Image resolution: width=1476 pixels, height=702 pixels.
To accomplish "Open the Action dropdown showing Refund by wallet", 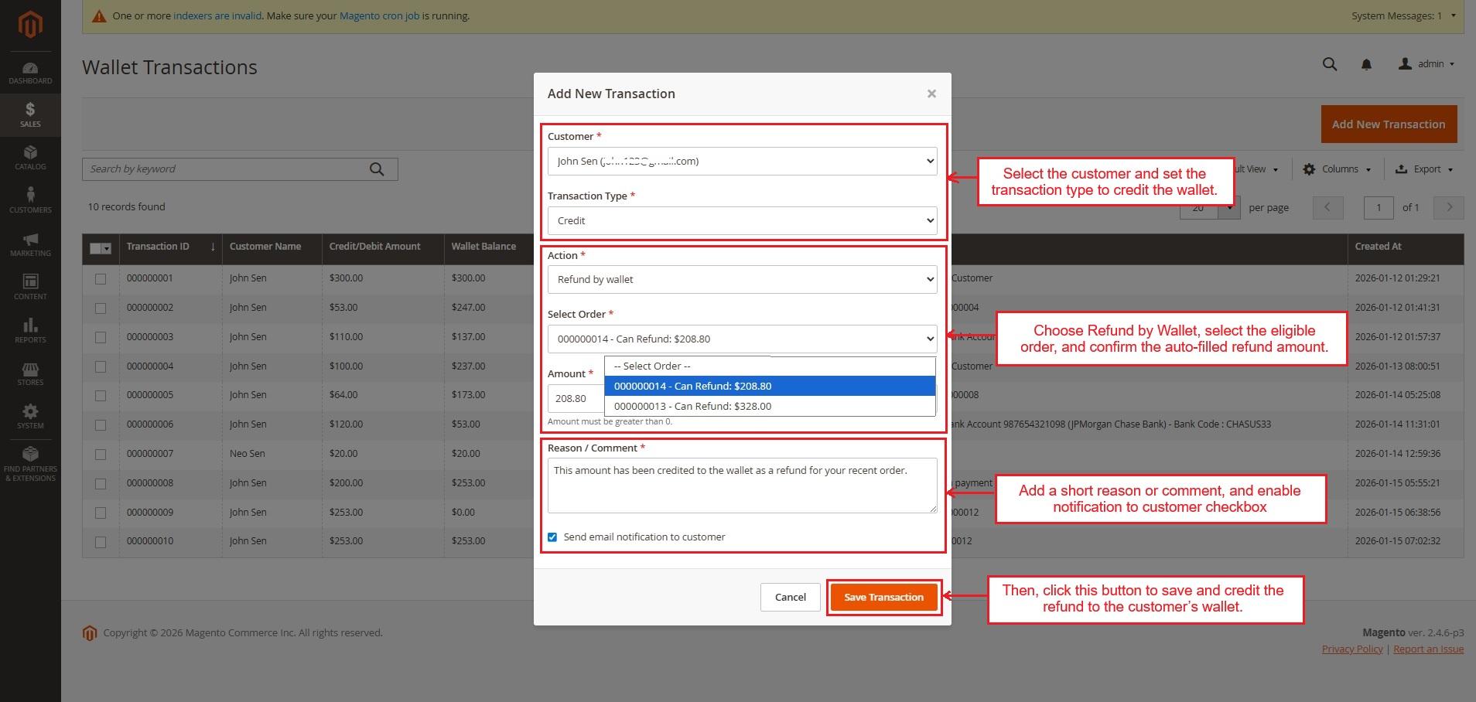I will [741, 280].
